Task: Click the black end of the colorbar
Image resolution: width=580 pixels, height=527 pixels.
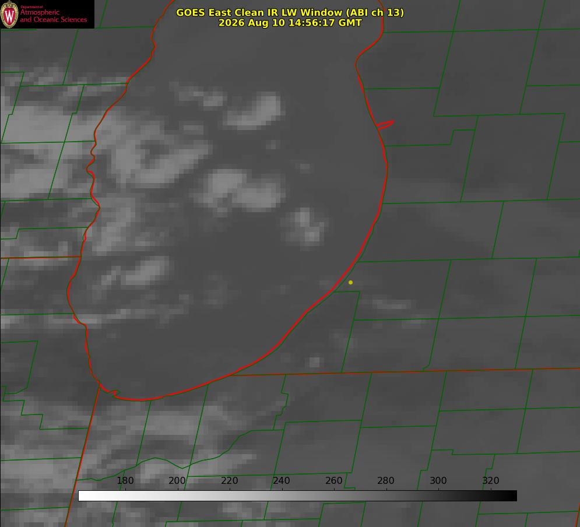Action: pyautogui.click(x=512, y=496)
